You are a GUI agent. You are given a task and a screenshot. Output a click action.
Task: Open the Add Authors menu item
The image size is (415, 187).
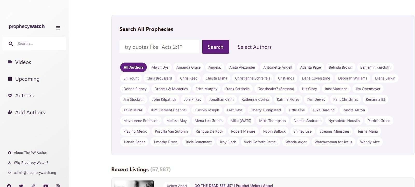[30, 112]
